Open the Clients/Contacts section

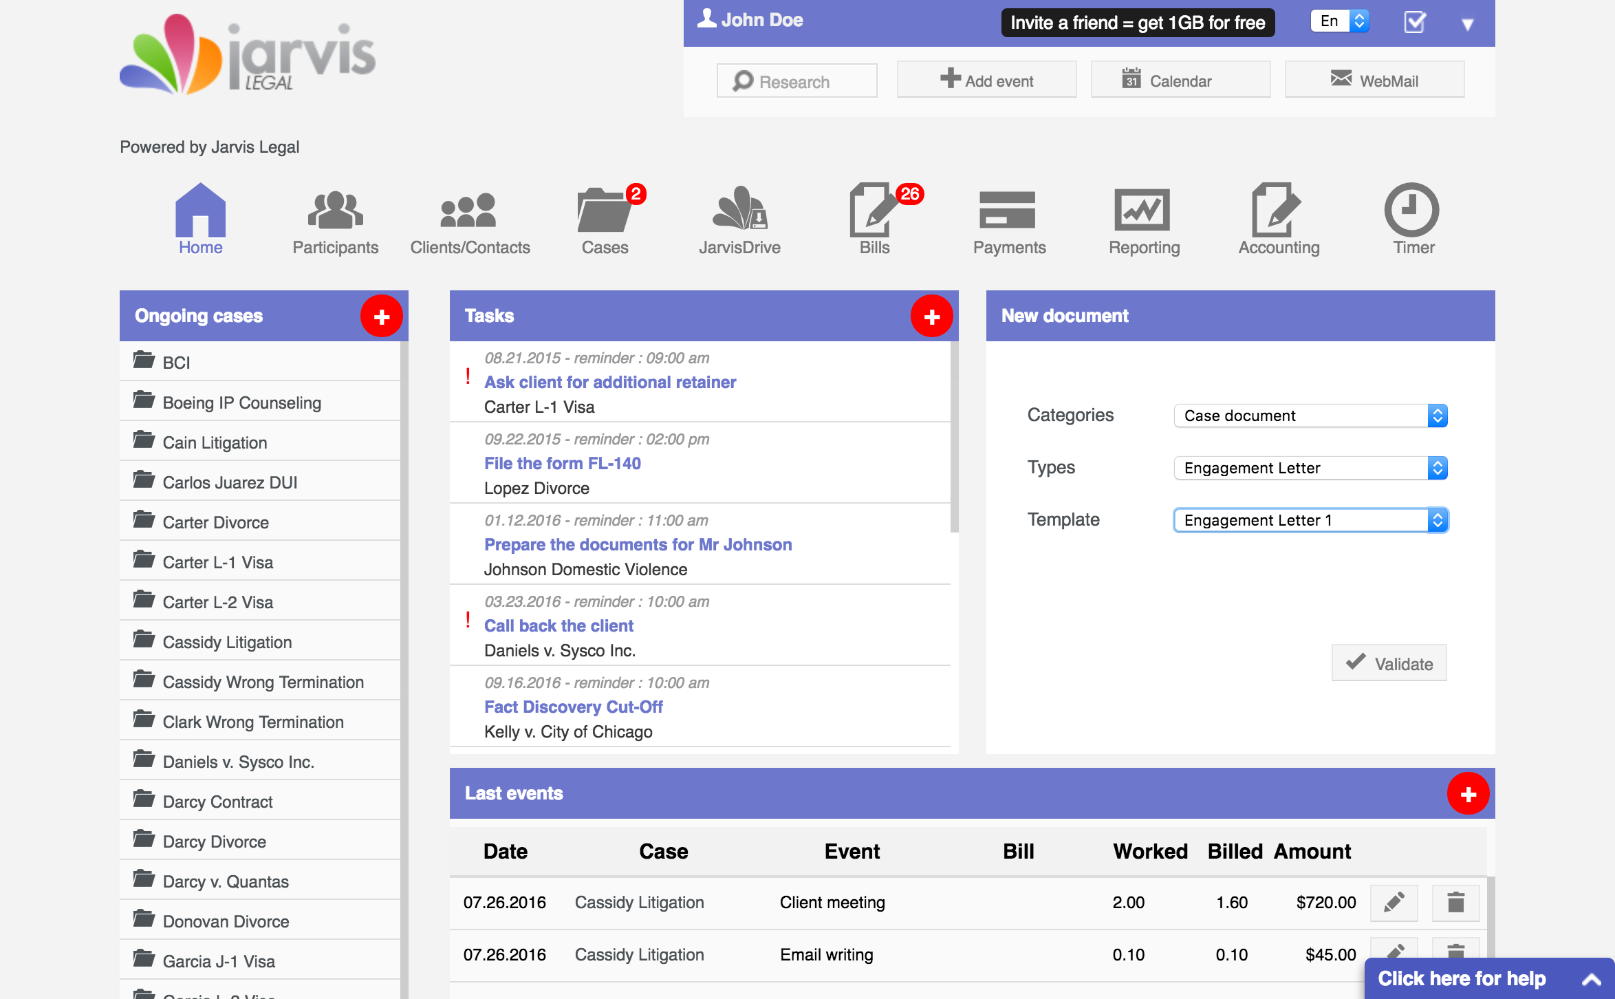(470, 219)
